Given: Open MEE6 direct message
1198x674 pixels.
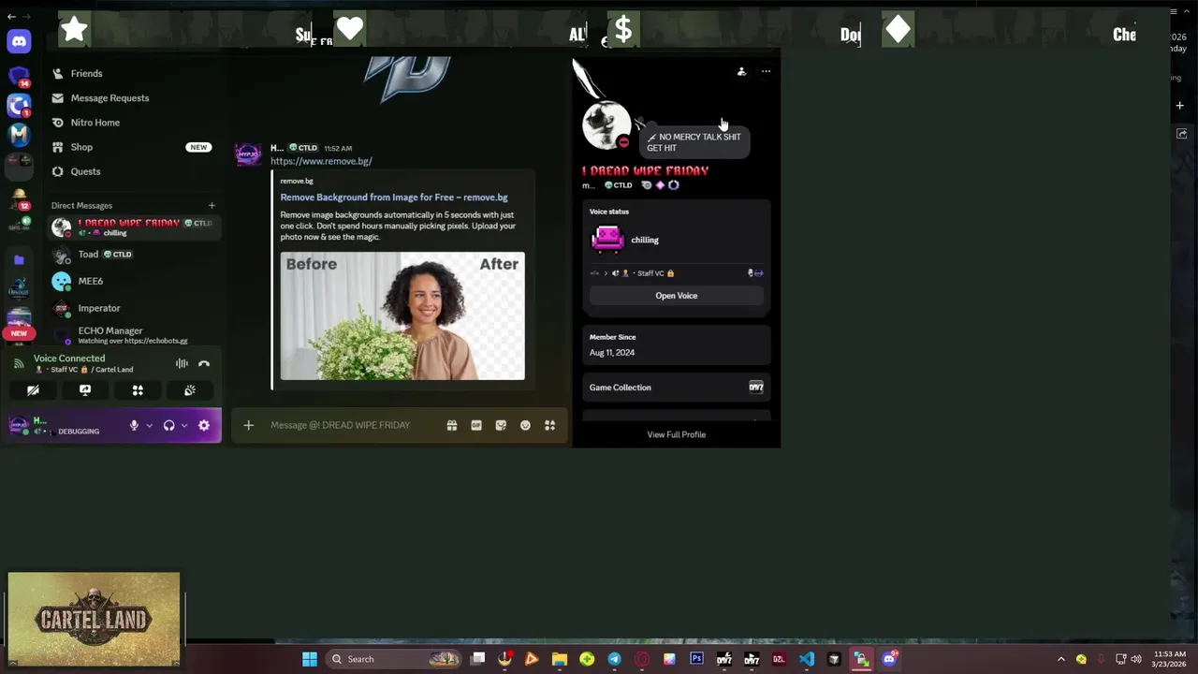Looking at the screenshot, I should 134,281.
